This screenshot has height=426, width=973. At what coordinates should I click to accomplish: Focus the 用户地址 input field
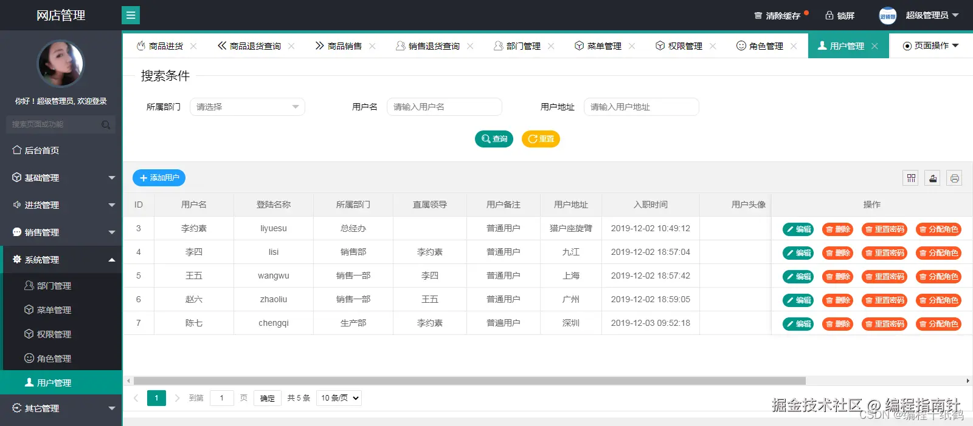click(x=642, y=107)
